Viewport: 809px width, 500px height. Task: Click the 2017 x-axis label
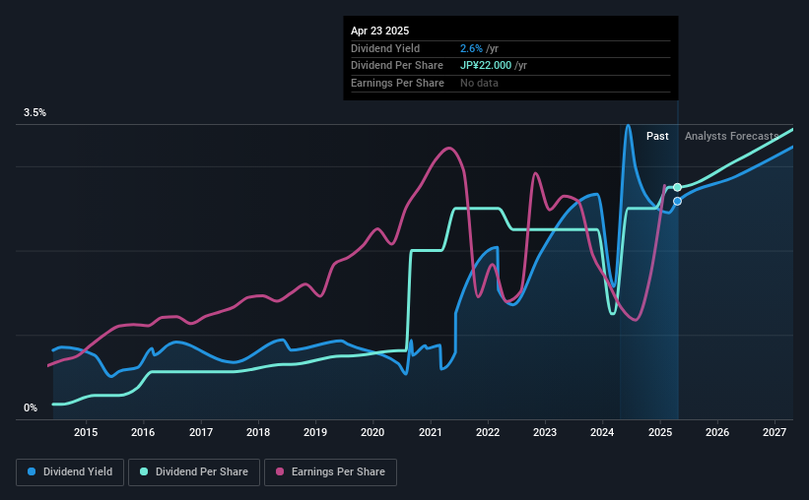pyautogui.click(x=201, y=432)
